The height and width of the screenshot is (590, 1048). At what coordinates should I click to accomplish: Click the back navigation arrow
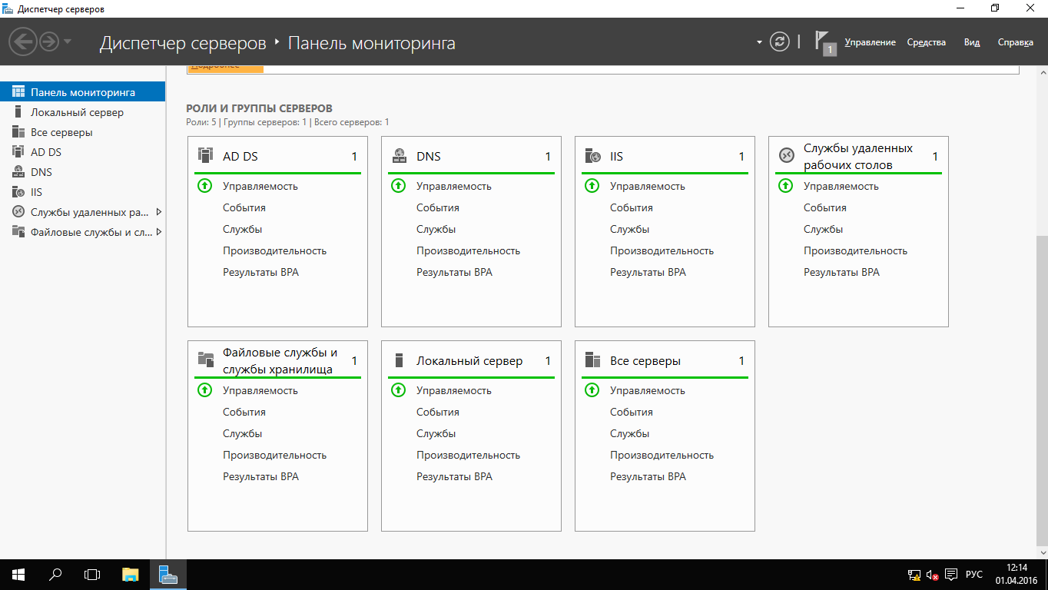click(24, 41)
